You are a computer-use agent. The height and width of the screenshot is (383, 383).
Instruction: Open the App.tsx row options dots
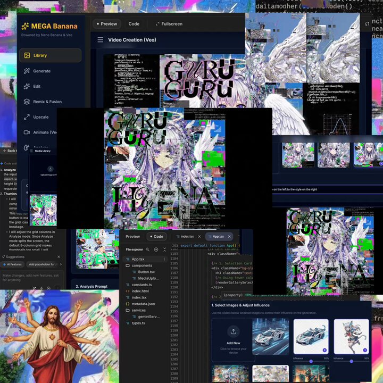[x=164, y=259]
